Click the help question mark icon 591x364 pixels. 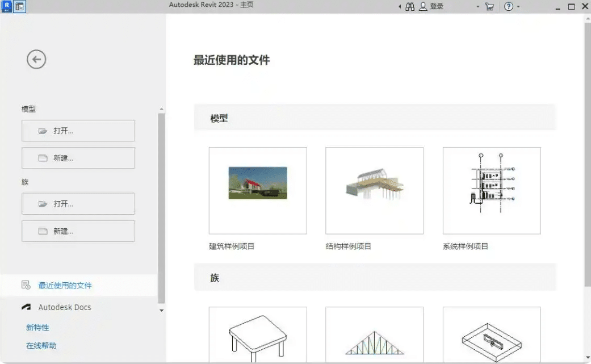509,6
